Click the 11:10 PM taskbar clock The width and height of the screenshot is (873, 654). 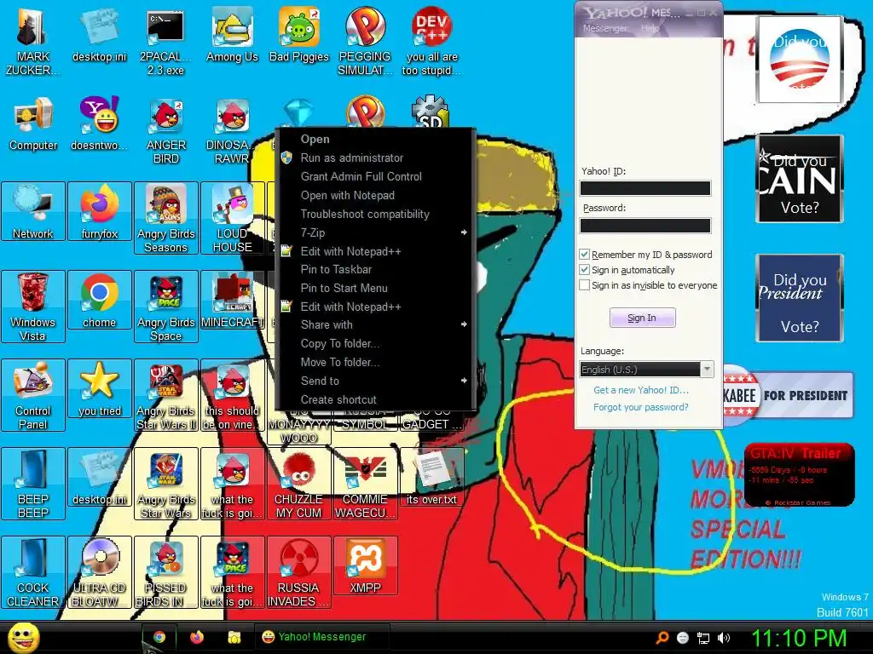(x=799, y=638)
